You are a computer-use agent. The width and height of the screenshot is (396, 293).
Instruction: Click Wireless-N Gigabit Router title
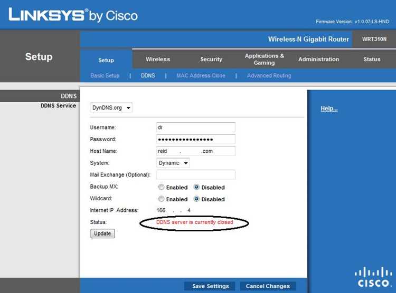click(x=308, y=39)
